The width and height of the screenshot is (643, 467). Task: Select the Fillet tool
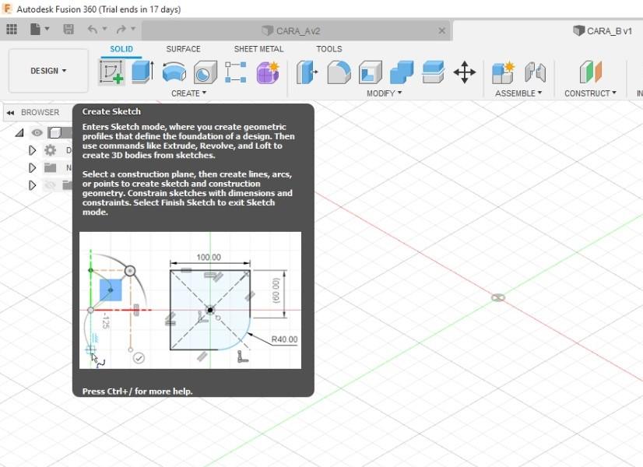(339, 72)
